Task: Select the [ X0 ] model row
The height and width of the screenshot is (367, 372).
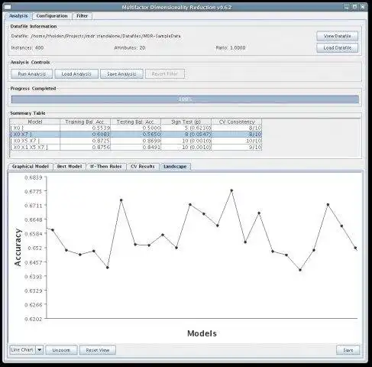Action: [x=136, y=128]
